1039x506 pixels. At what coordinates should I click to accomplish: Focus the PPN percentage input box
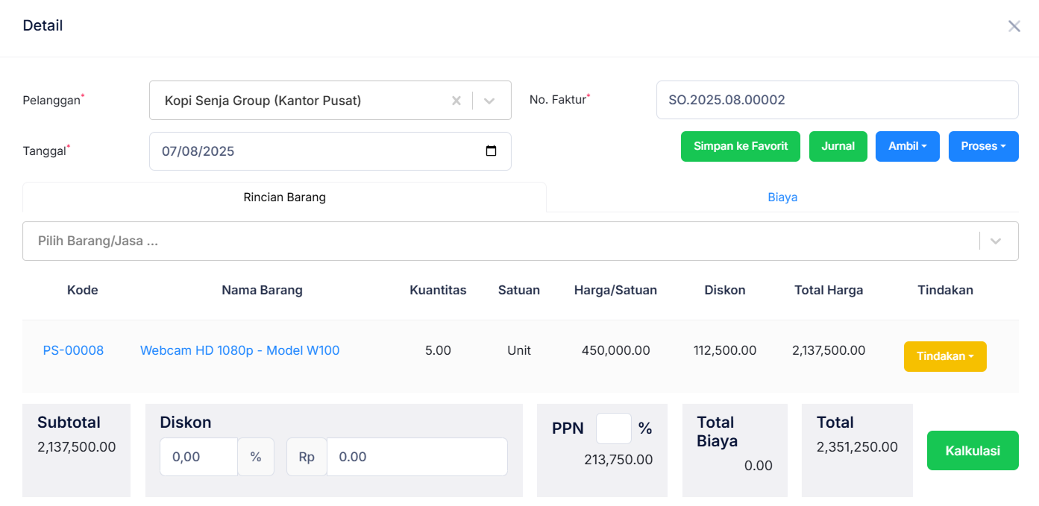click(613, 428)
